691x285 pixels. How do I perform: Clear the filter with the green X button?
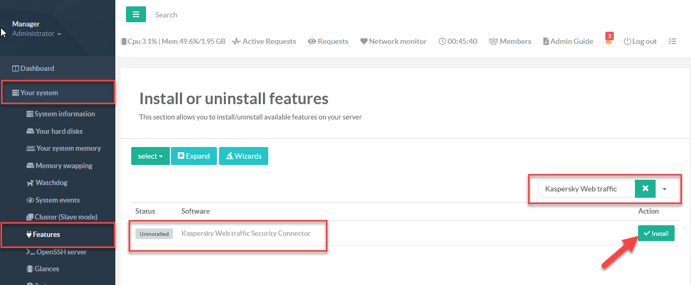point(645,189)
